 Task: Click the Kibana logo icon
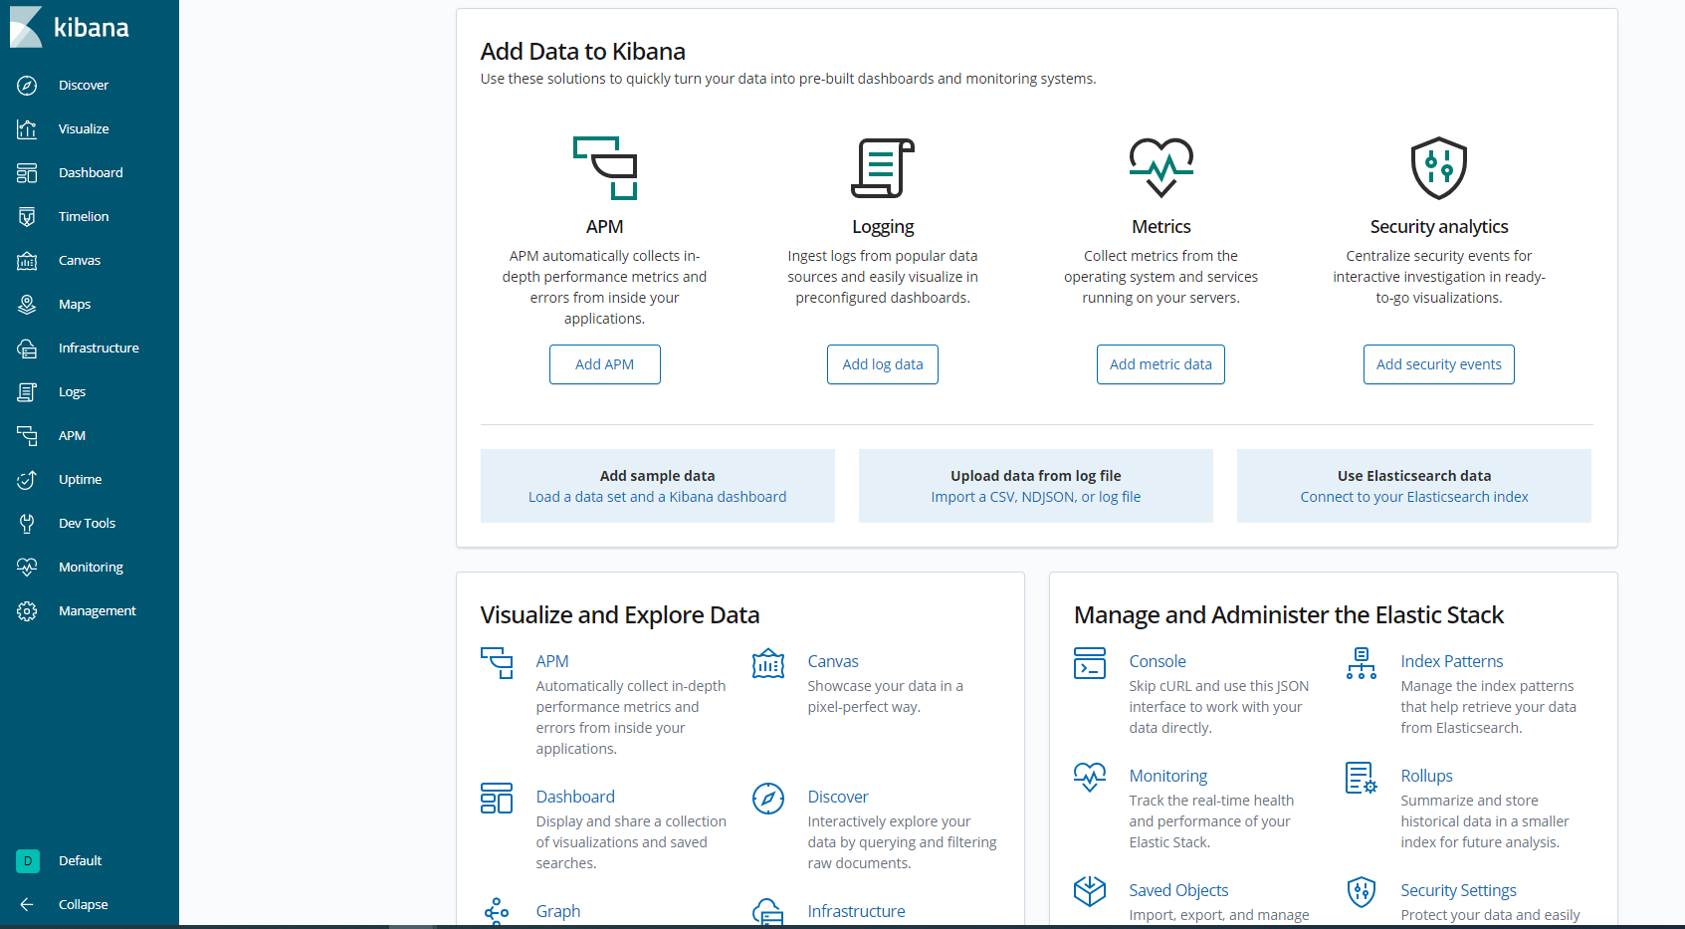26,27
